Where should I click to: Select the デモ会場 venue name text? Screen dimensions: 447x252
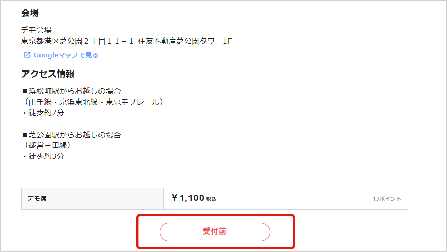[36, 30]
